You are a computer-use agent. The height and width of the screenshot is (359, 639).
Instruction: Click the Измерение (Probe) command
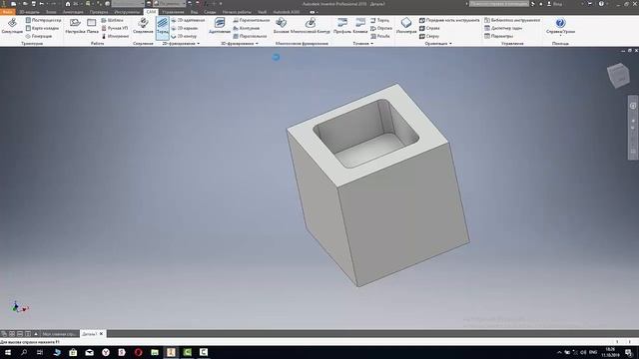coord(115,36)
